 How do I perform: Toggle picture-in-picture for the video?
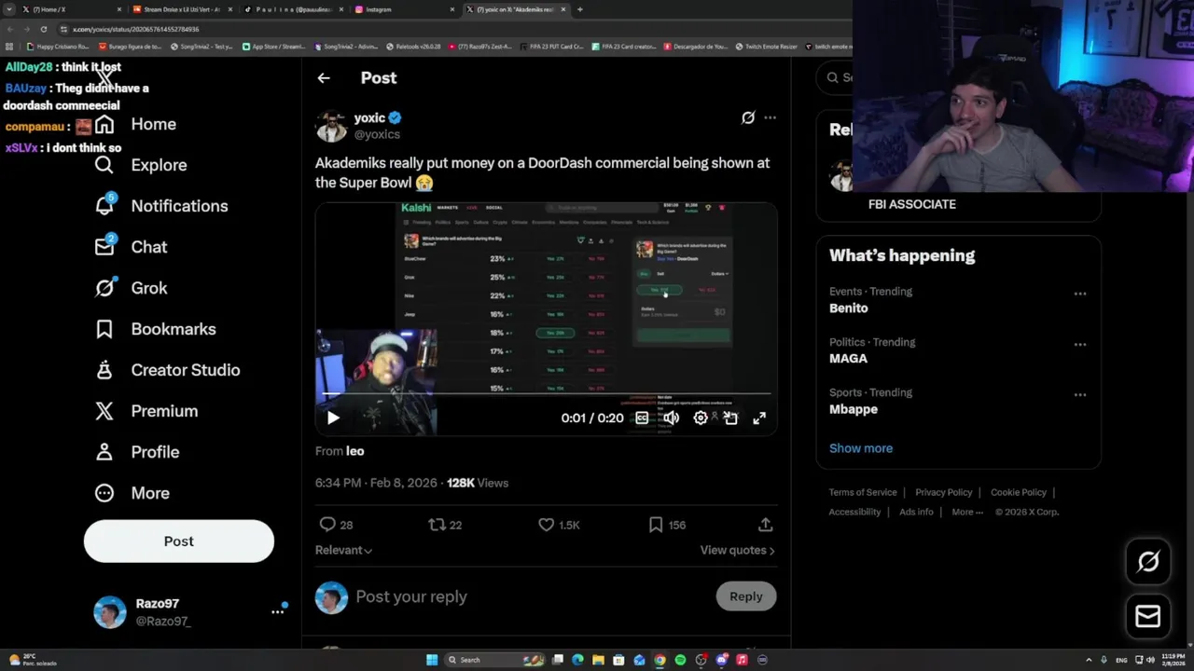(x=730, y=418)
